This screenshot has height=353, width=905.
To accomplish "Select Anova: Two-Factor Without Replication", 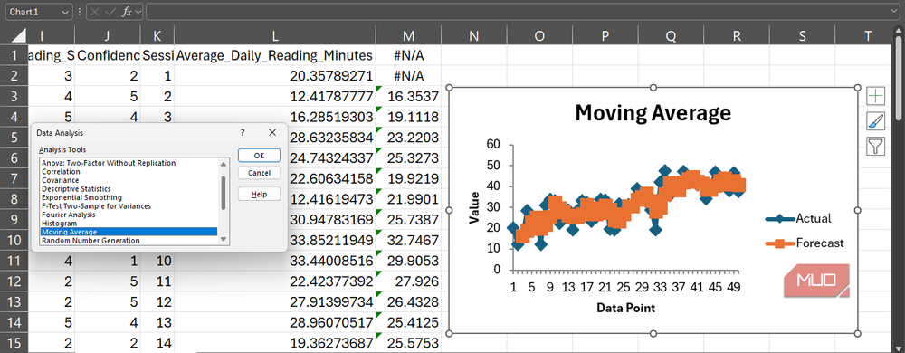I will (109, 163).
